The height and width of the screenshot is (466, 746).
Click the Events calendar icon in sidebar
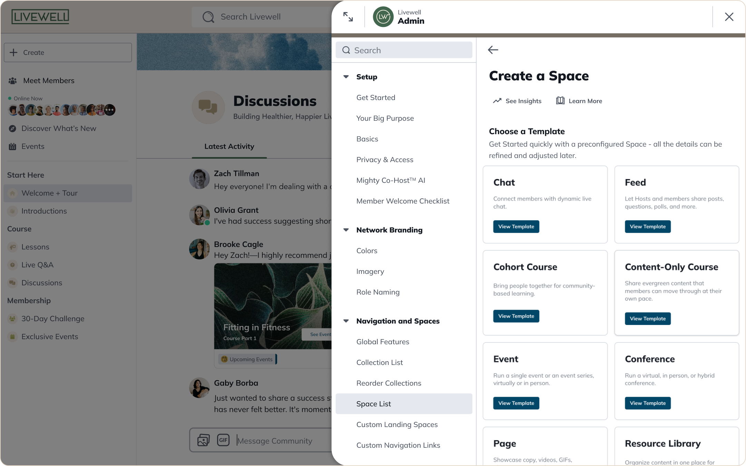[x=12, y=147]
